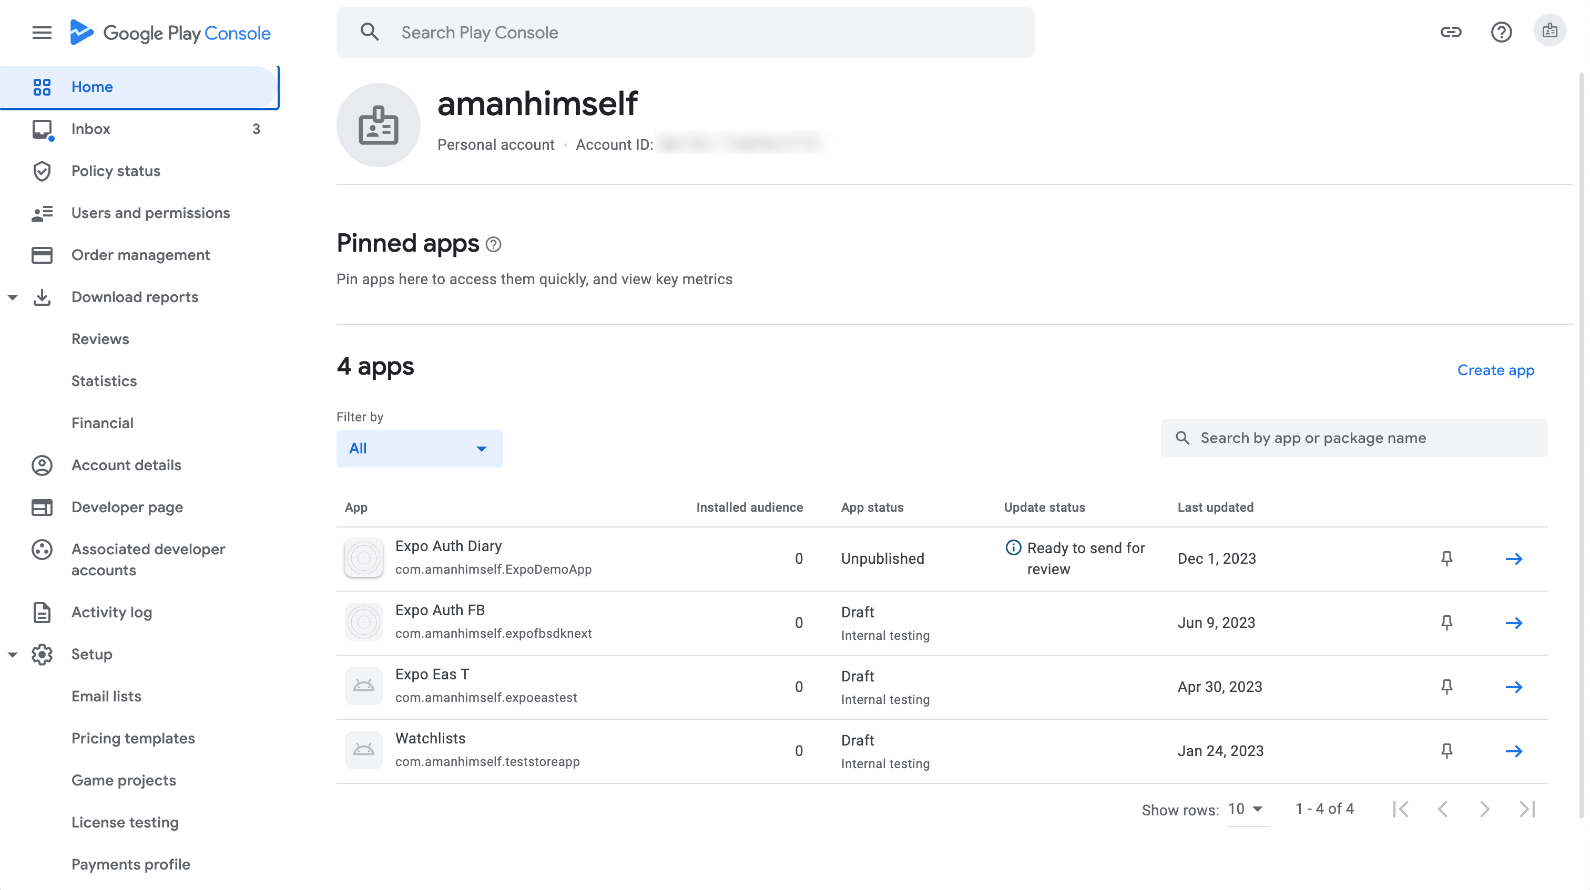Open the Filter by All dropdown

419,448
